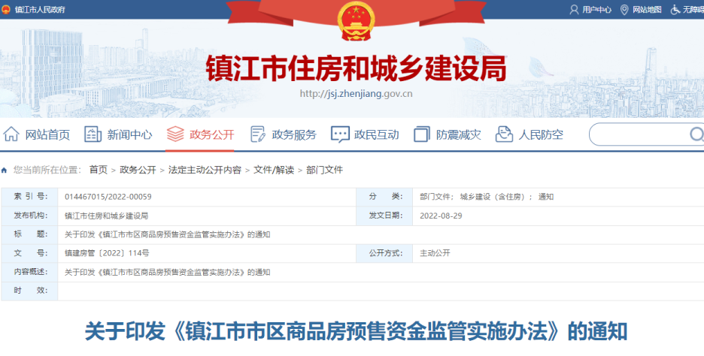
Task: Open 镇江市人民政府 link in top bar
Action: coord(40,10)
